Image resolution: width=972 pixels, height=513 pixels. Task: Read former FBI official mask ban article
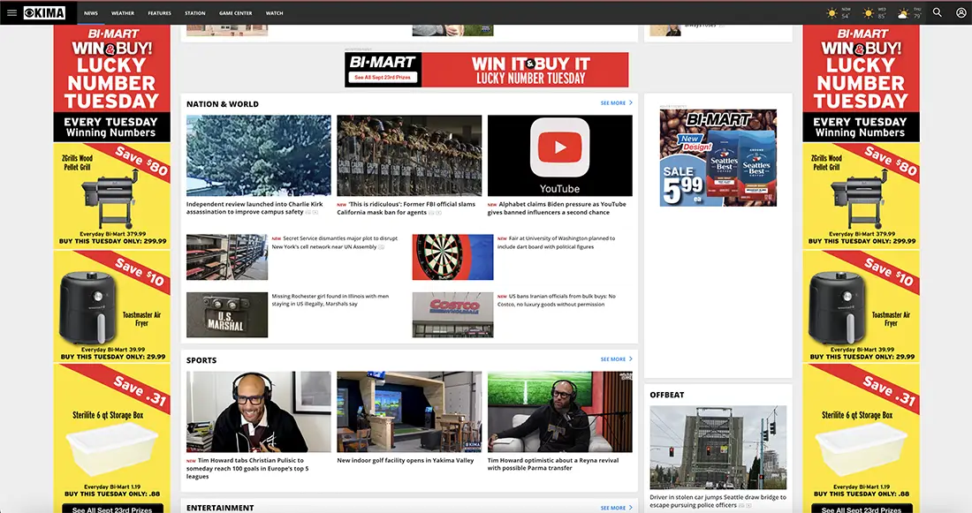[406, 207]
